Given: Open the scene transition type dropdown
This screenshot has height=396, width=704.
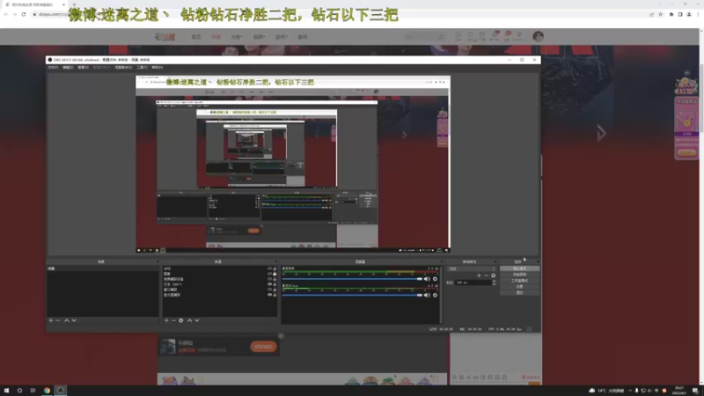Looking at the screenshot, I should click(x=472, y=268).
